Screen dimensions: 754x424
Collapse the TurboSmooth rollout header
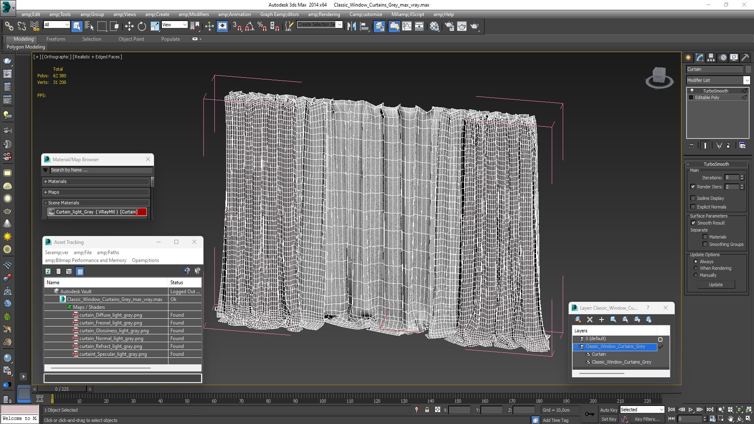[716, 164]
